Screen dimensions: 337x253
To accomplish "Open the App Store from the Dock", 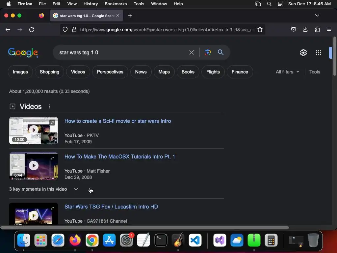I will point(109,240).
